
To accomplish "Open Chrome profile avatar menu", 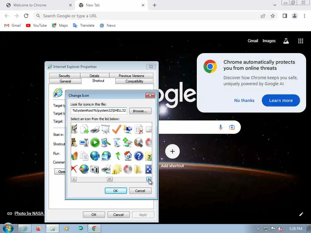I will coord(295,16).
